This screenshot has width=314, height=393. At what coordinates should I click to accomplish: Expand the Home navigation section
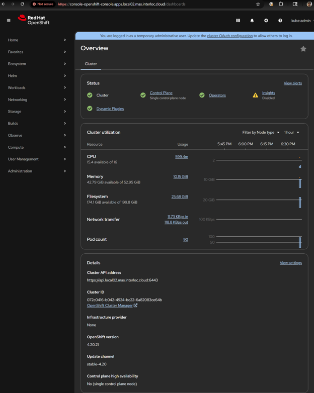(37, 40)
